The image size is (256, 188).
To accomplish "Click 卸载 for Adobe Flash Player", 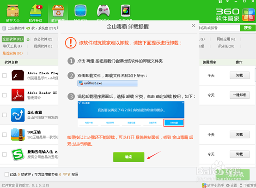I will click(239, 76).
